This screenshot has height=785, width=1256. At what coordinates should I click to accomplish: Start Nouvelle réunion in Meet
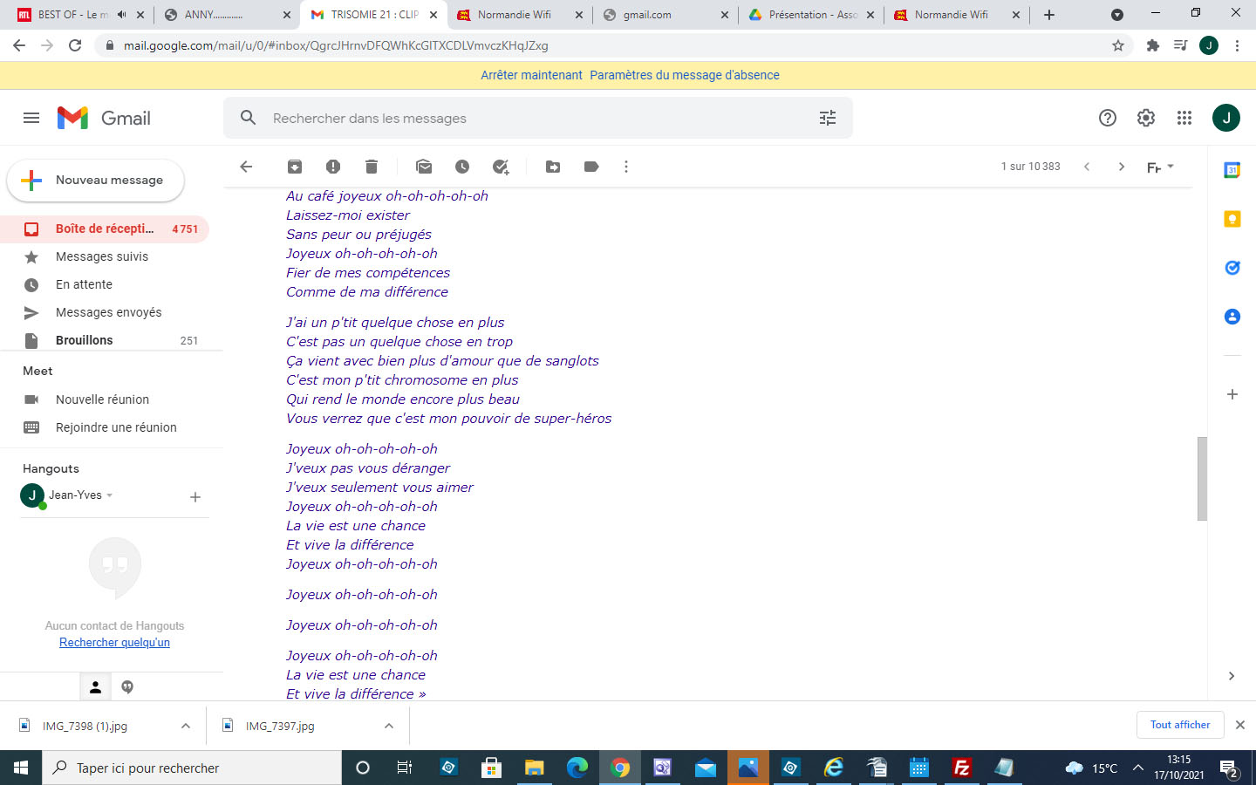click(103, 399)
